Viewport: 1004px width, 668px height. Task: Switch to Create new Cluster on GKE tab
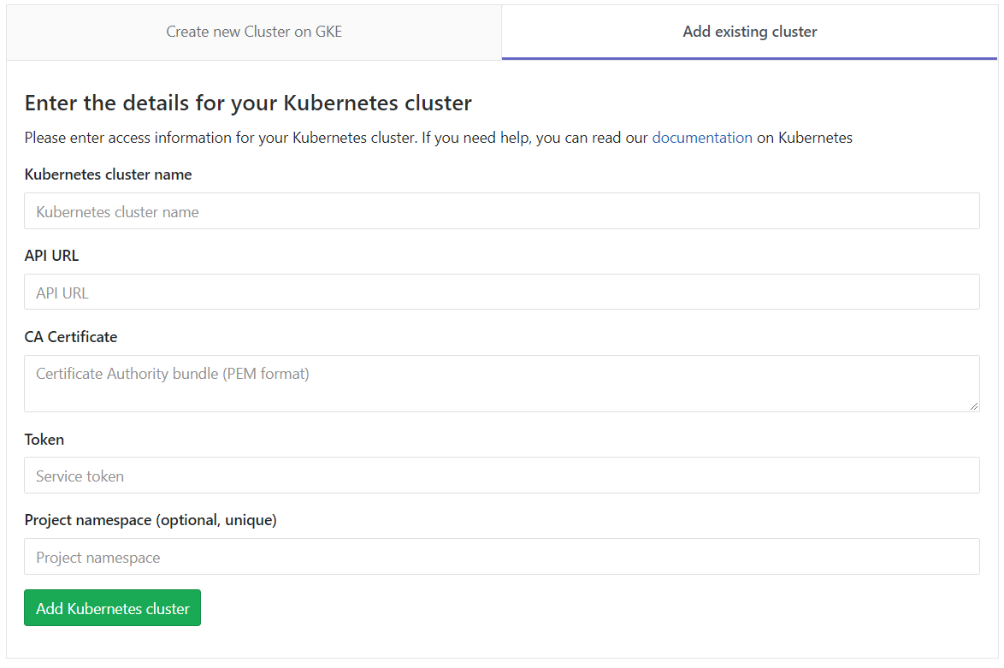[x=254, y=32]
